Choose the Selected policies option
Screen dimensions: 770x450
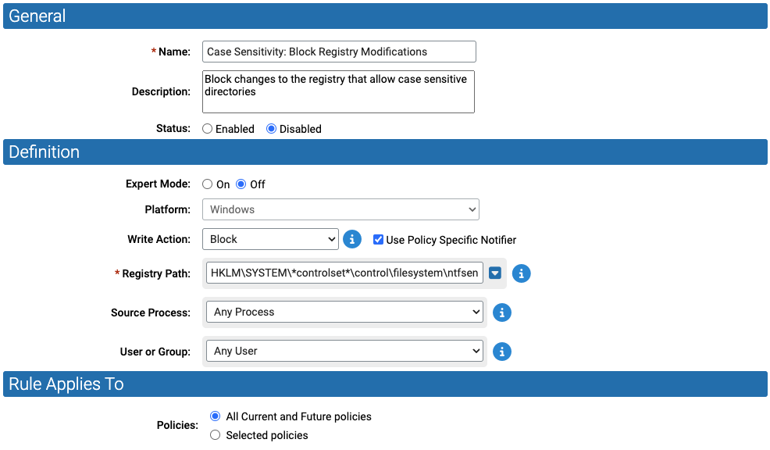point(215,435)
